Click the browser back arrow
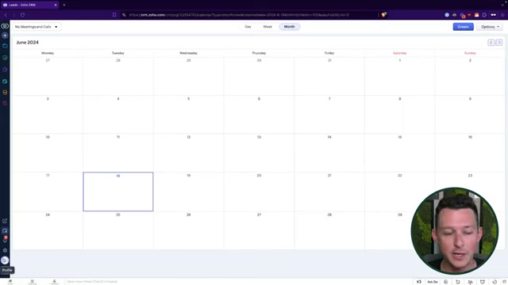Image resolution: width=508 pixels, height=285 pixels. 6,14
